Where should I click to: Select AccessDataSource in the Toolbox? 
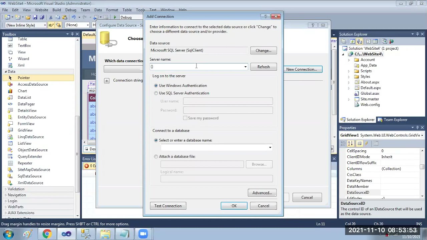coord(32,84)
